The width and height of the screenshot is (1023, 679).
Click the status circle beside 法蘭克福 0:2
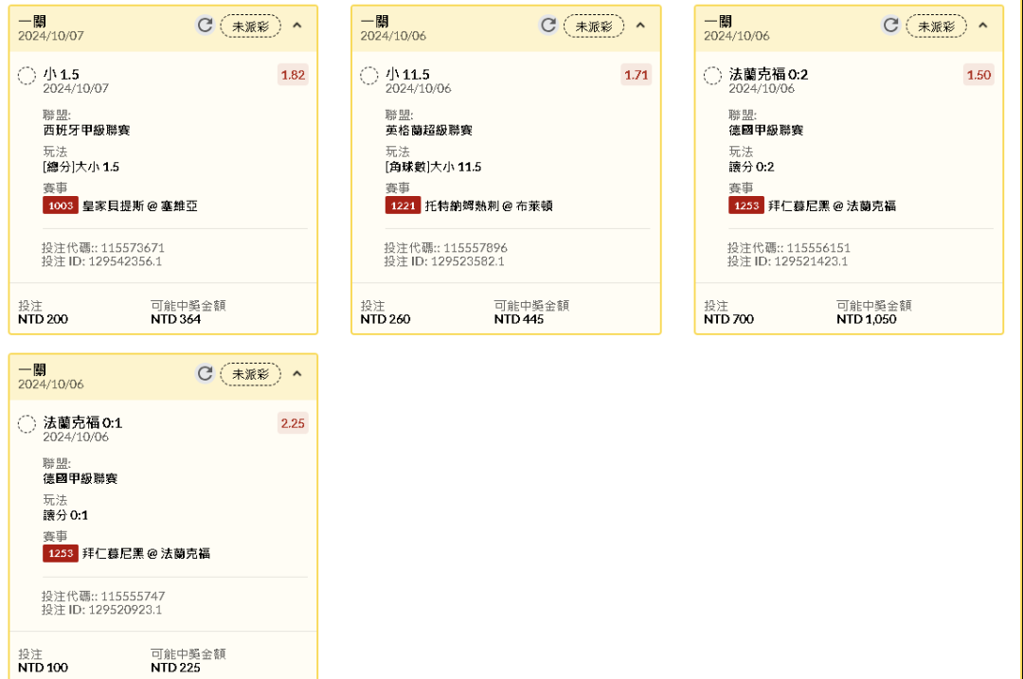point(712,76)
